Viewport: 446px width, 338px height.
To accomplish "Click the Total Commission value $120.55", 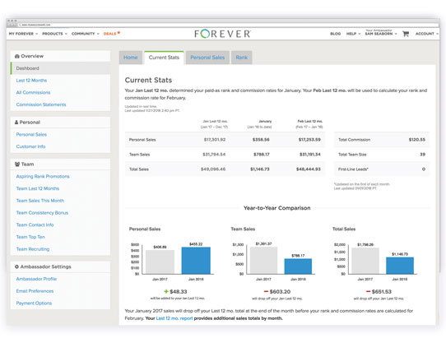I will coord(417,140).
